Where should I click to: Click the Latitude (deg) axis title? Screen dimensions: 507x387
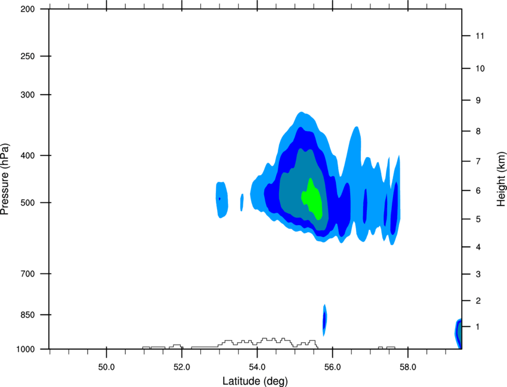[x=255, y=381]
